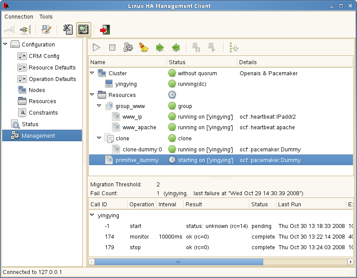
Task: Toggle the management mode monitor button
Action: tap(83, 30)
